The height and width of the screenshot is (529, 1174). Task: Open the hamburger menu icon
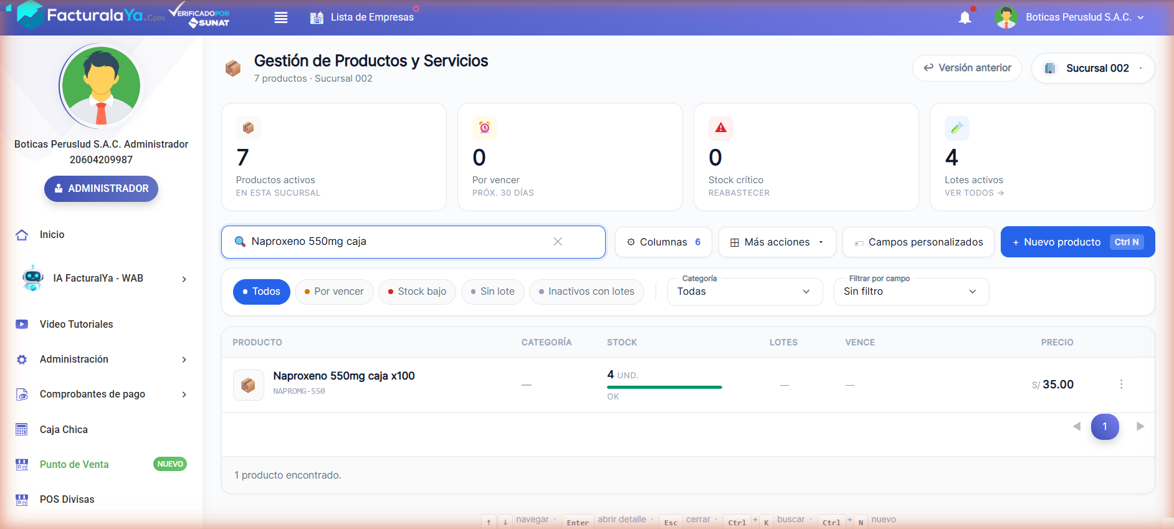click(281, 17)
